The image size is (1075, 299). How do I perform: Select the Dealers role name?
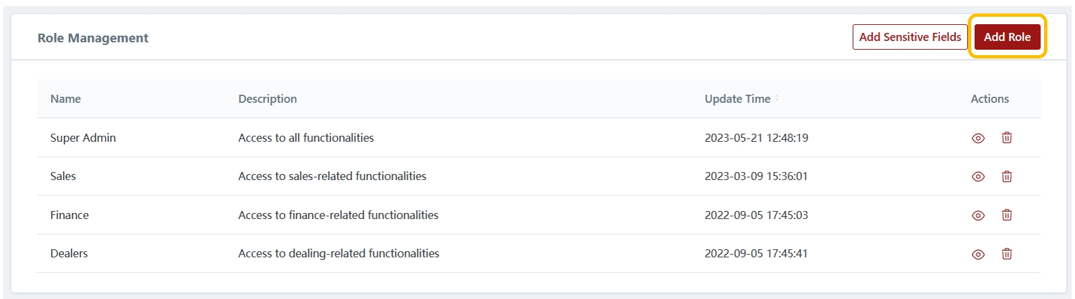click(69, 253)
